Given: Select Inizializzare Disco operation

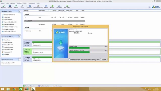Looking at the screenshot, I should [9, 47].
